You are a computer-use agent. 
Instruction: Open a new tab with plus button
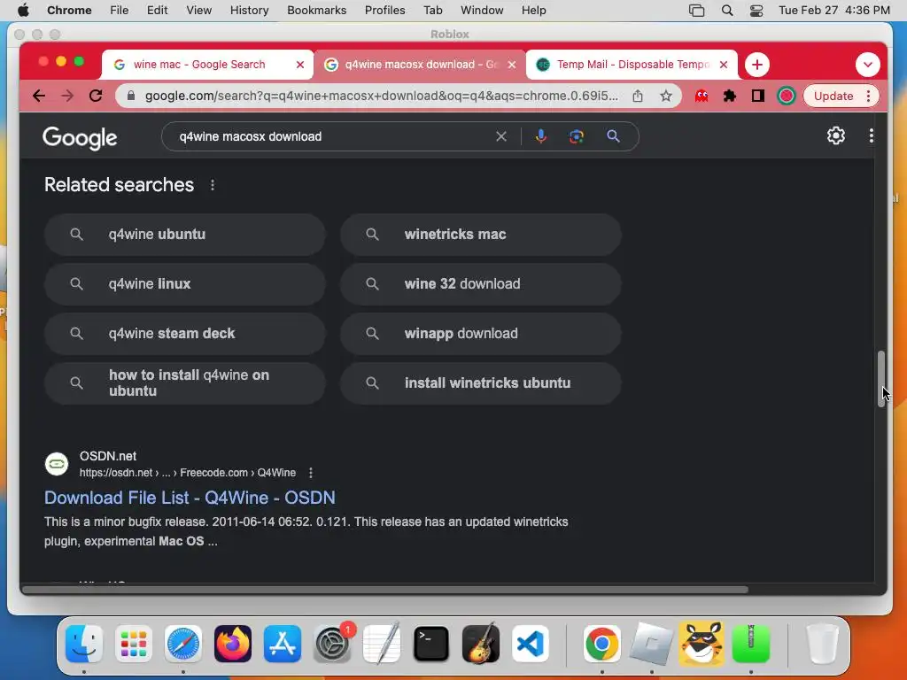756,65
